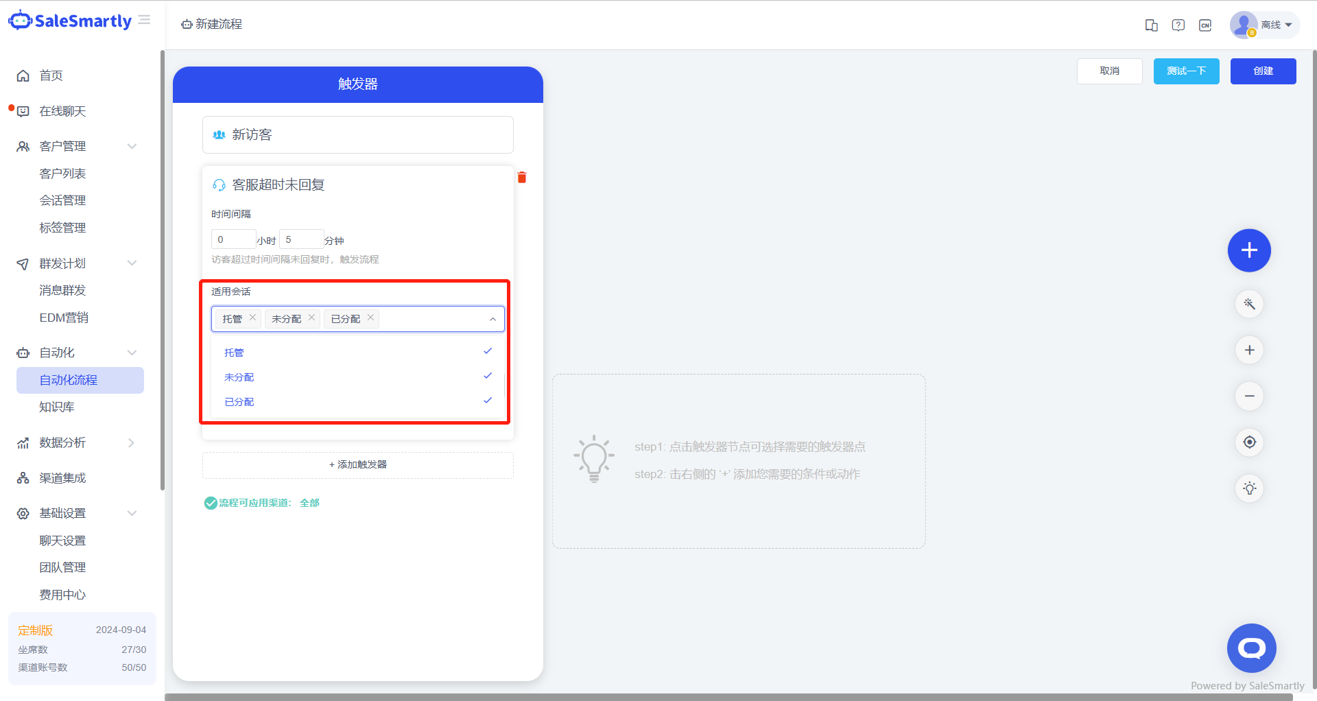Delete the 客服超时未回复 trigger with trash icon
This screenshot has width=1317, height=701.
click(522, 178)
